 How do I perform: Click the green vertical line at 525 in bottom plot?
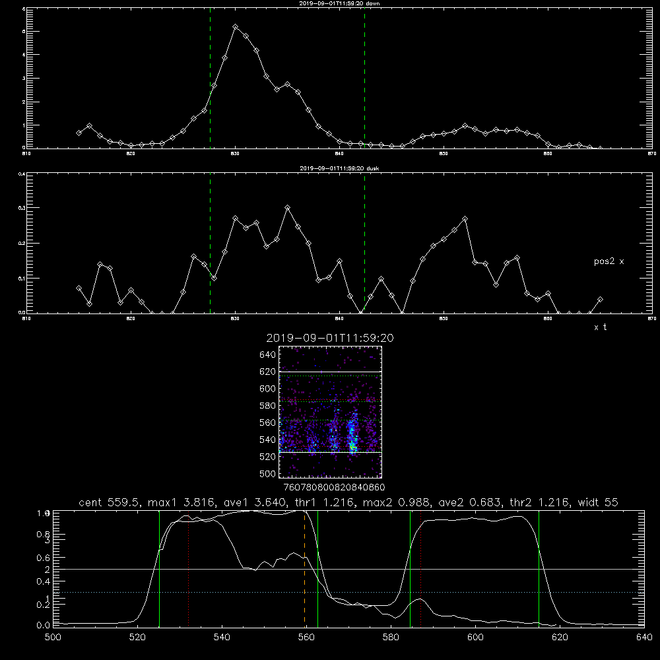[159, 569]
